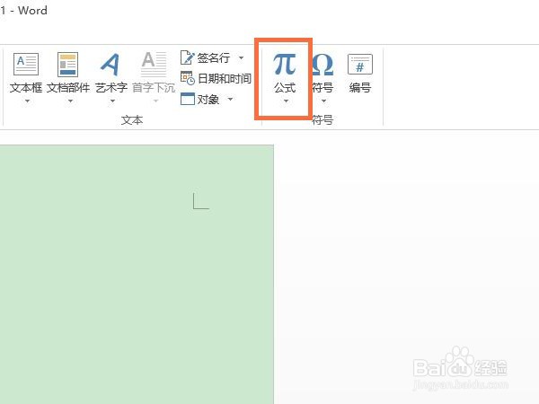Expand the arrow next to 对象

pos(230,100)
